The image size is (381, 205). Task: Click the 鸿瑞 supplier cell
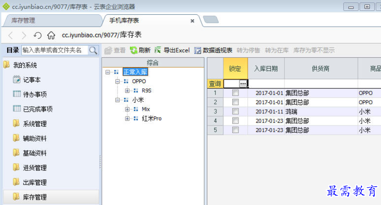pyautogui.click(x=321, y=112)
